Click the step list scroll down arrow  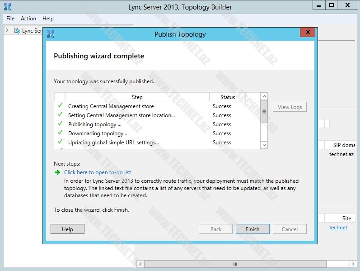264,145
